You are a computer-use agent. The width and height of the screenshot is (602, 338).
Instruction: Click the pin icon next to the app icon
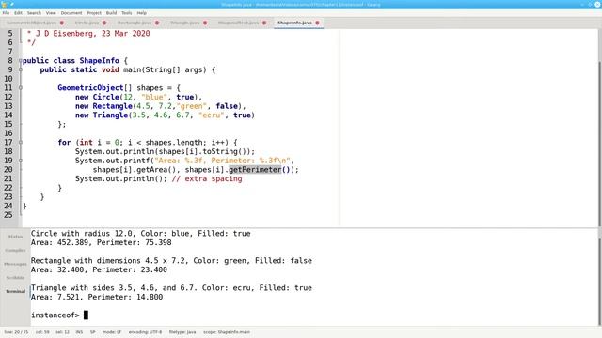tap(12, 4)
